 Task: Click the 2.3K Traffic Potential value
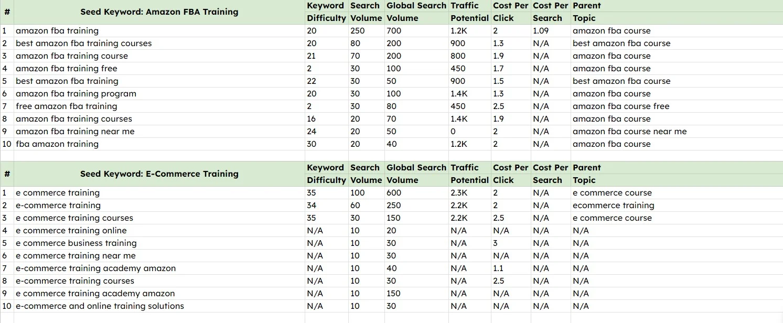[x=469, y=193]
